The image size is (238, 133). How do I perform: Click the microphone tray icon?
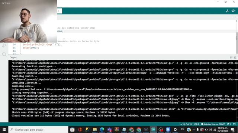click(197, 130)
